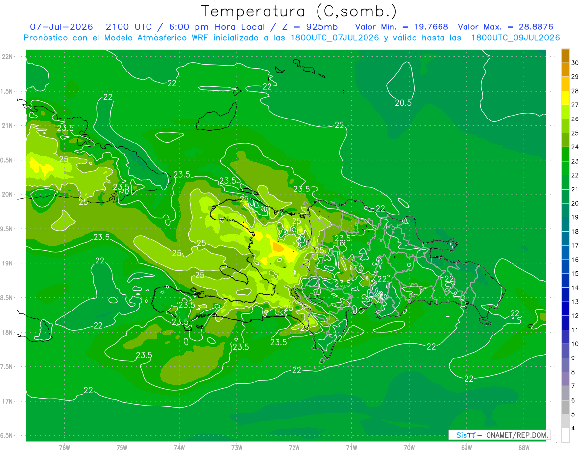Click the 'SisTT – ONAMET/REP.DOM.' credit box
588x454 pixels.
click(499, 435)
